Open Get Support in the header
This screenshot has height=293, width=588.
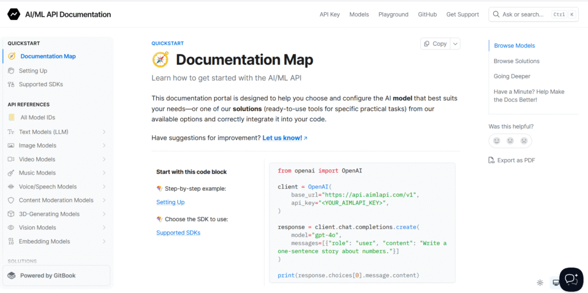pyautogui.click(x=463, y=14)
